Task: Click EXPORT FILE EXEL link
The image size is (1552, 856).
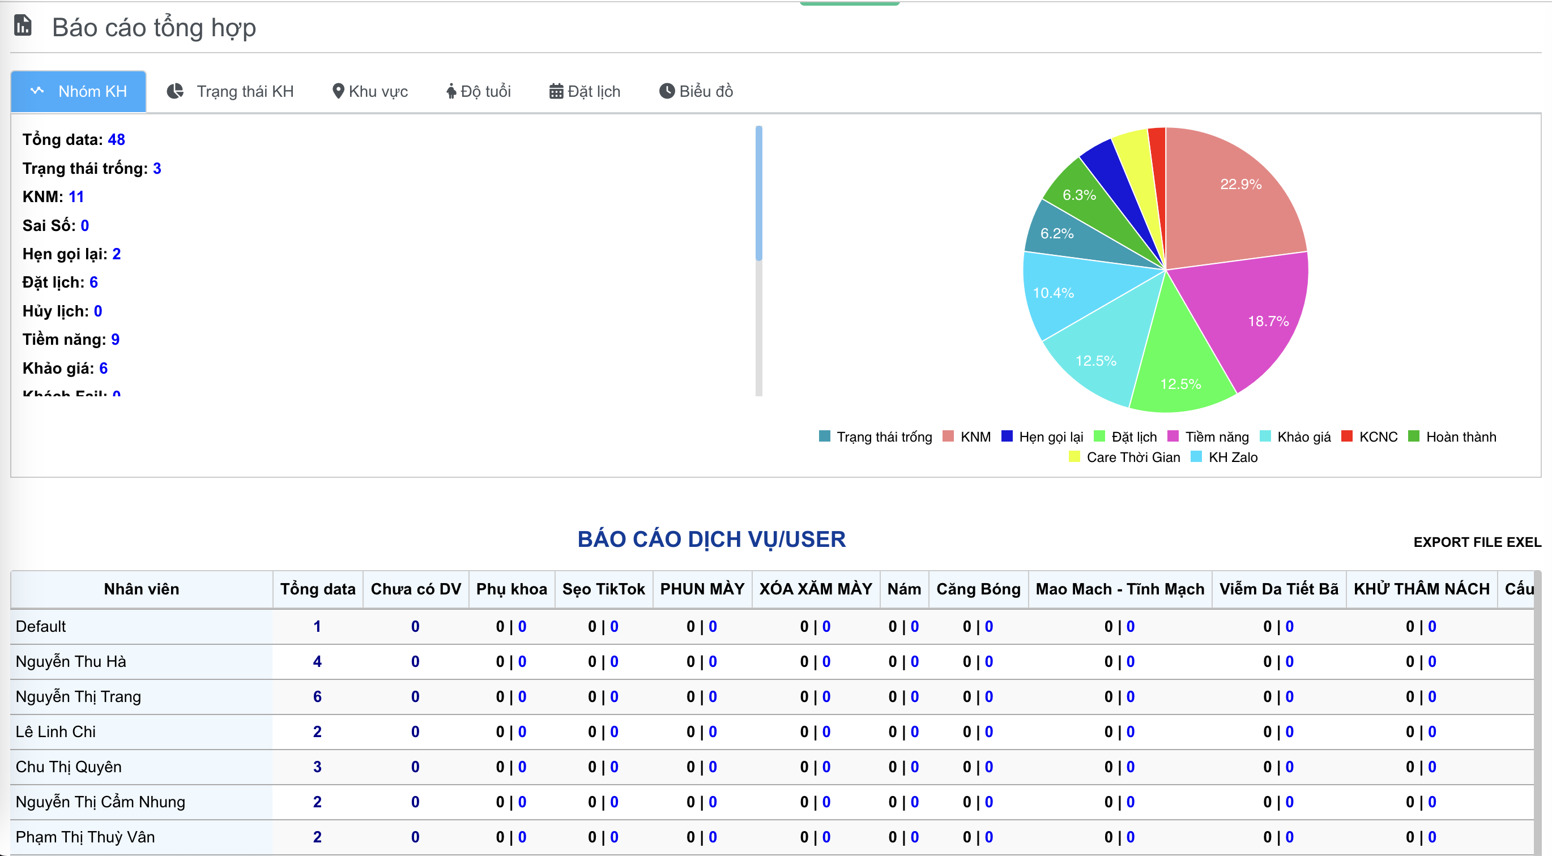Action: [1477, 542]
